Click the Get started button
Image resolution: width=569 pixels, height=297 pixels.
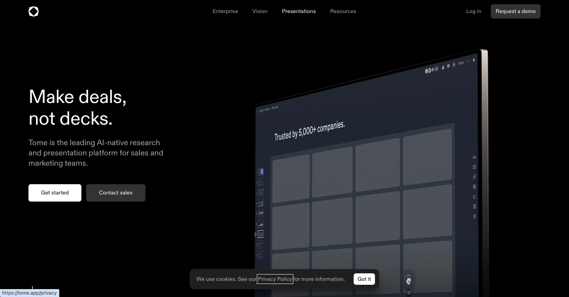pyautogui.click(x=55, y=193)
